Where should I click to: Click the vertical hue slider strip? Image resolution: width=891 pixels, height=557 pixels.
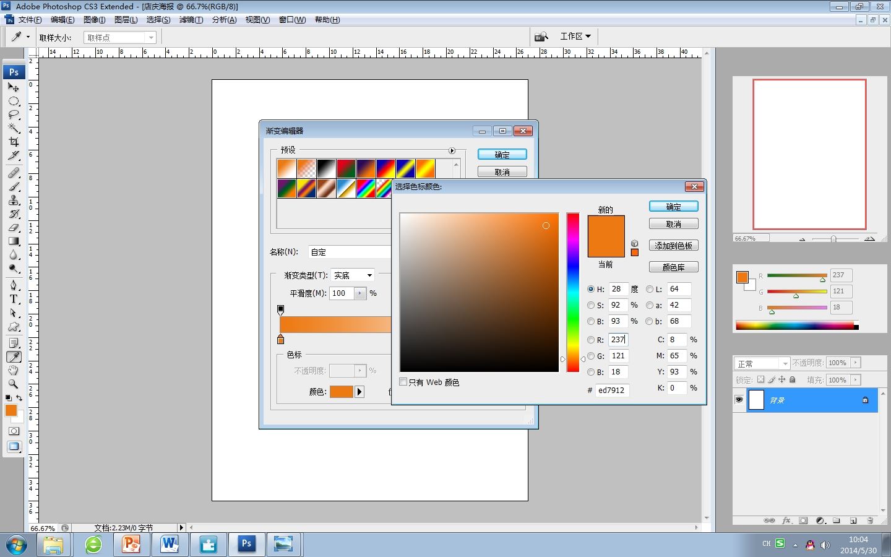[573, 292]
